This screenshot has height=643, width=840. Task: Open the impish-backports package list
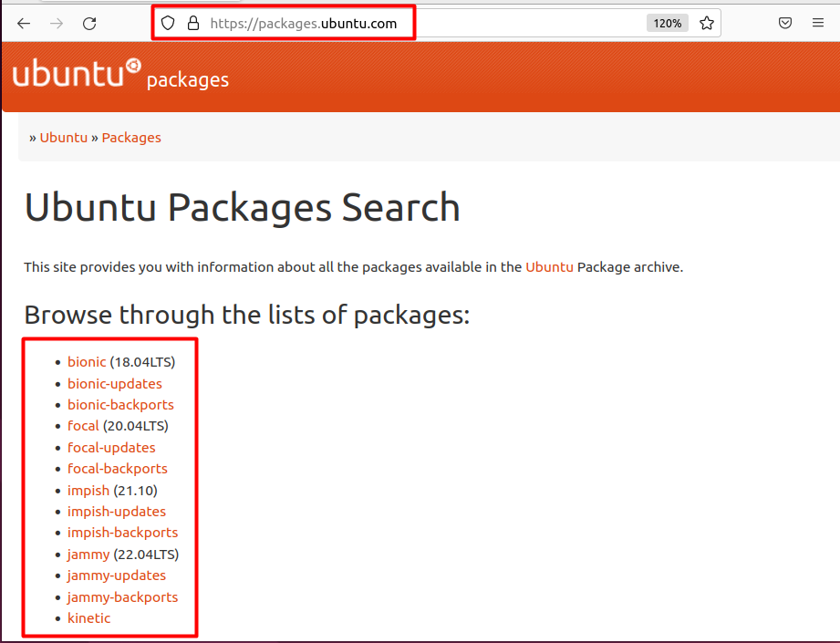[123, 533]
